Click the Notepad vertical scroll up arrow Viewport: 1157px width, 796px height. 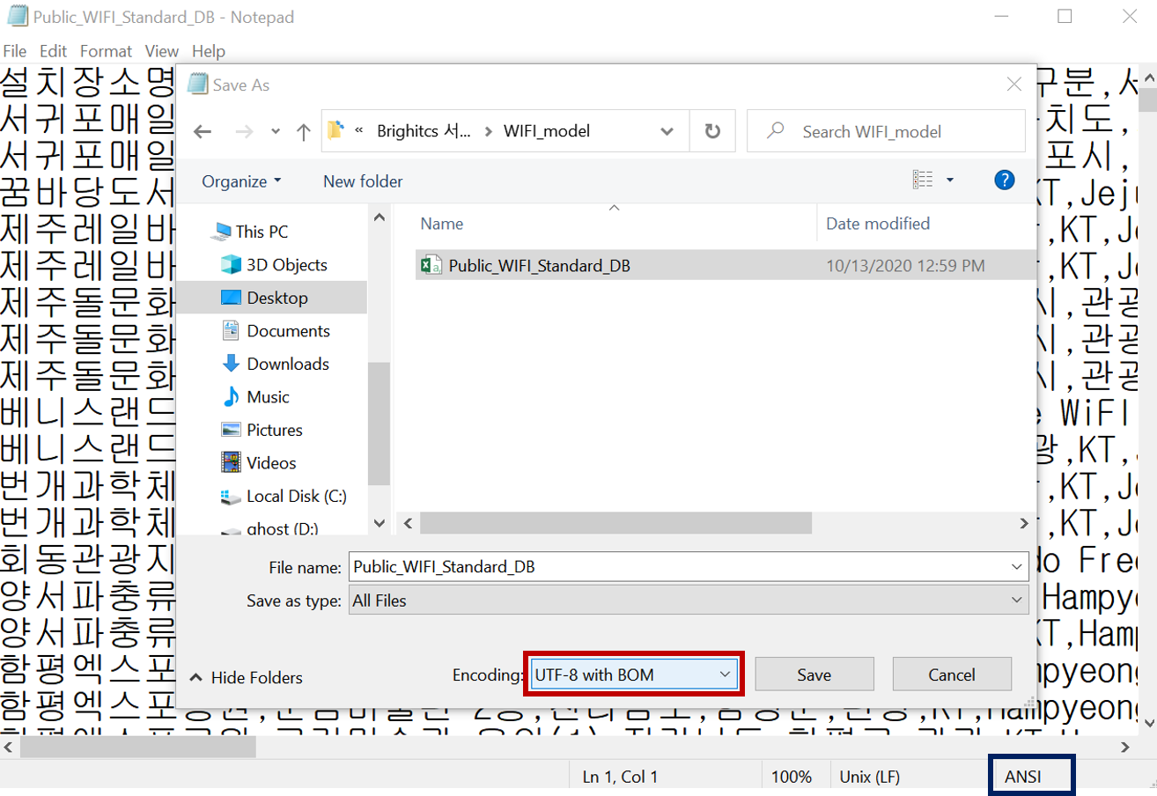coord(1146,77)
